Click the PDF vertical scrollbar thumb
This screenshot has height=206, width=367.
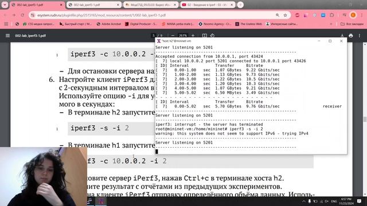click(x=365, y=120)
